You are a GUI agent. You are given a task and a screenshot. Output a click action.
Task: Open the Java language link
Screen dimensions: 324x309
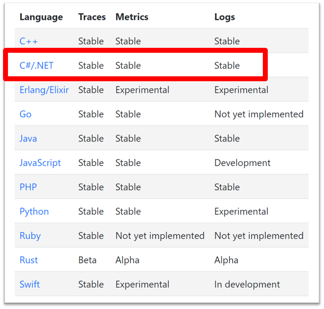[28, 139]
